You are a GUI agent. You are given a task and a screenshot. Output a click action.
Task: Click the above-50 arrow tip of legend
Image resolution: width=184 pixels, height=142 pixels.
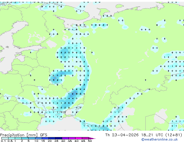click(92, 138)
